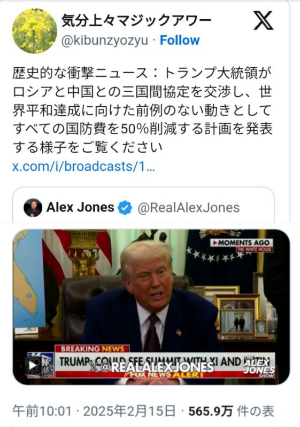The width and height of the screenshot is (300, 427).
Task: Click Alex Jones's small profile picture
Action: click(x=33, y=208)
